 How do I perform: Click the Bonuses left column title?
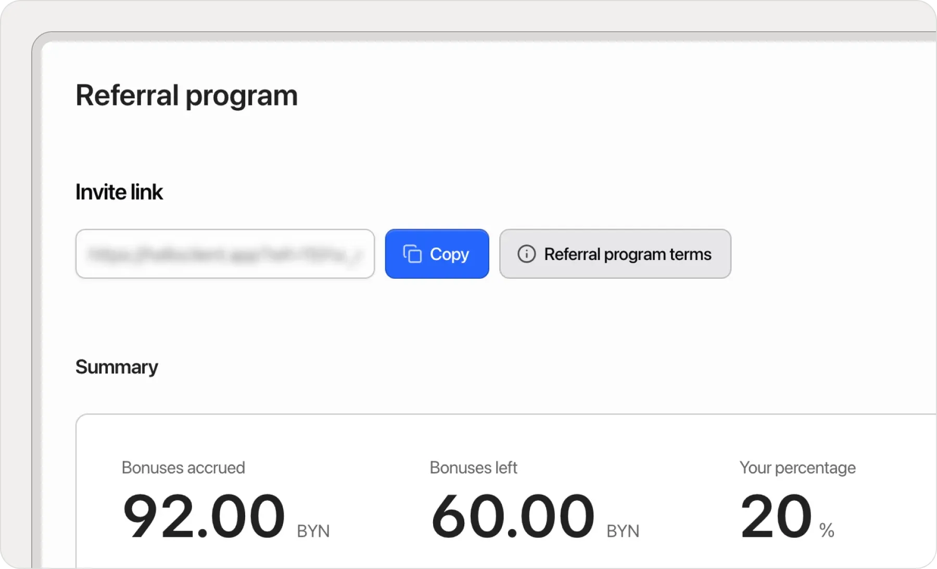473,467
